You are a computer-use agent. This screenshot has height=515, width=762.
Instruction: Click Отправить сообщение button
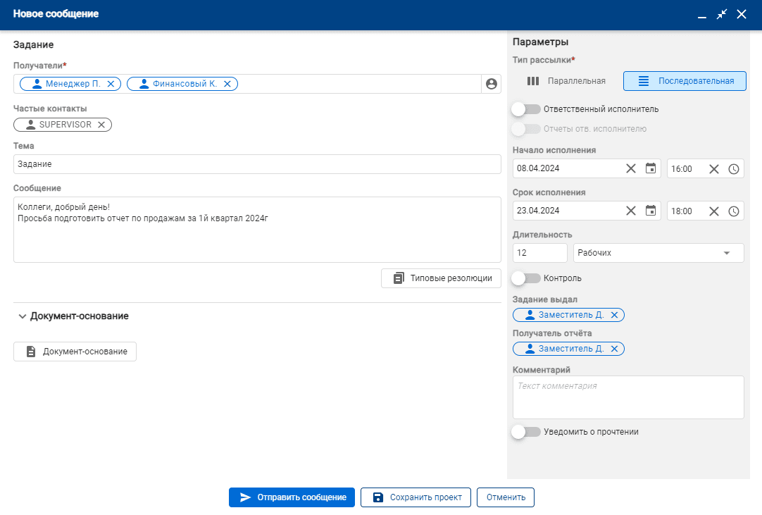(x=292, y=497)
